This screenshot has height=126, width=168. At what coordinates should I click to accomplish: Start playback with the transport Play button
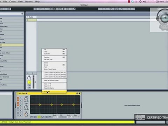50,9
